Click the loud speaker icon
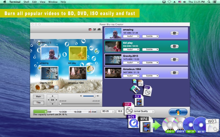220x137 pixels. 98,96
